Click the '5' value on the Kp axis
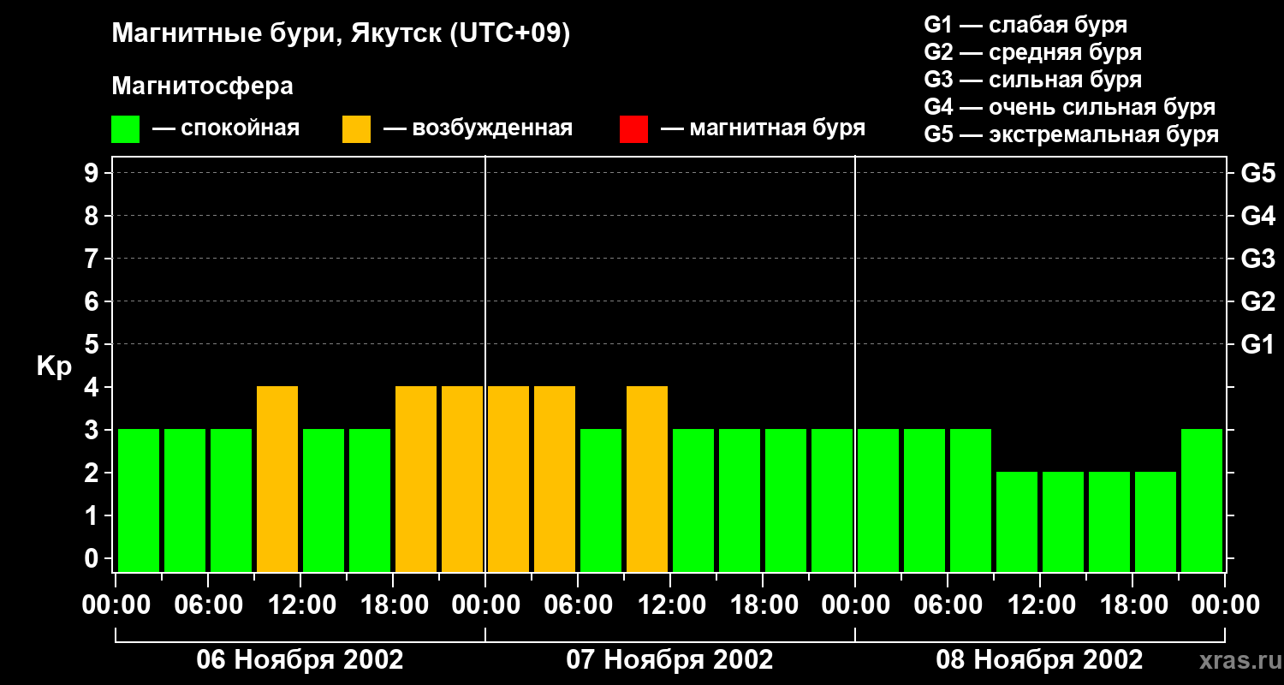Viewport: 1284px width, 685px height. click(93, 344)
